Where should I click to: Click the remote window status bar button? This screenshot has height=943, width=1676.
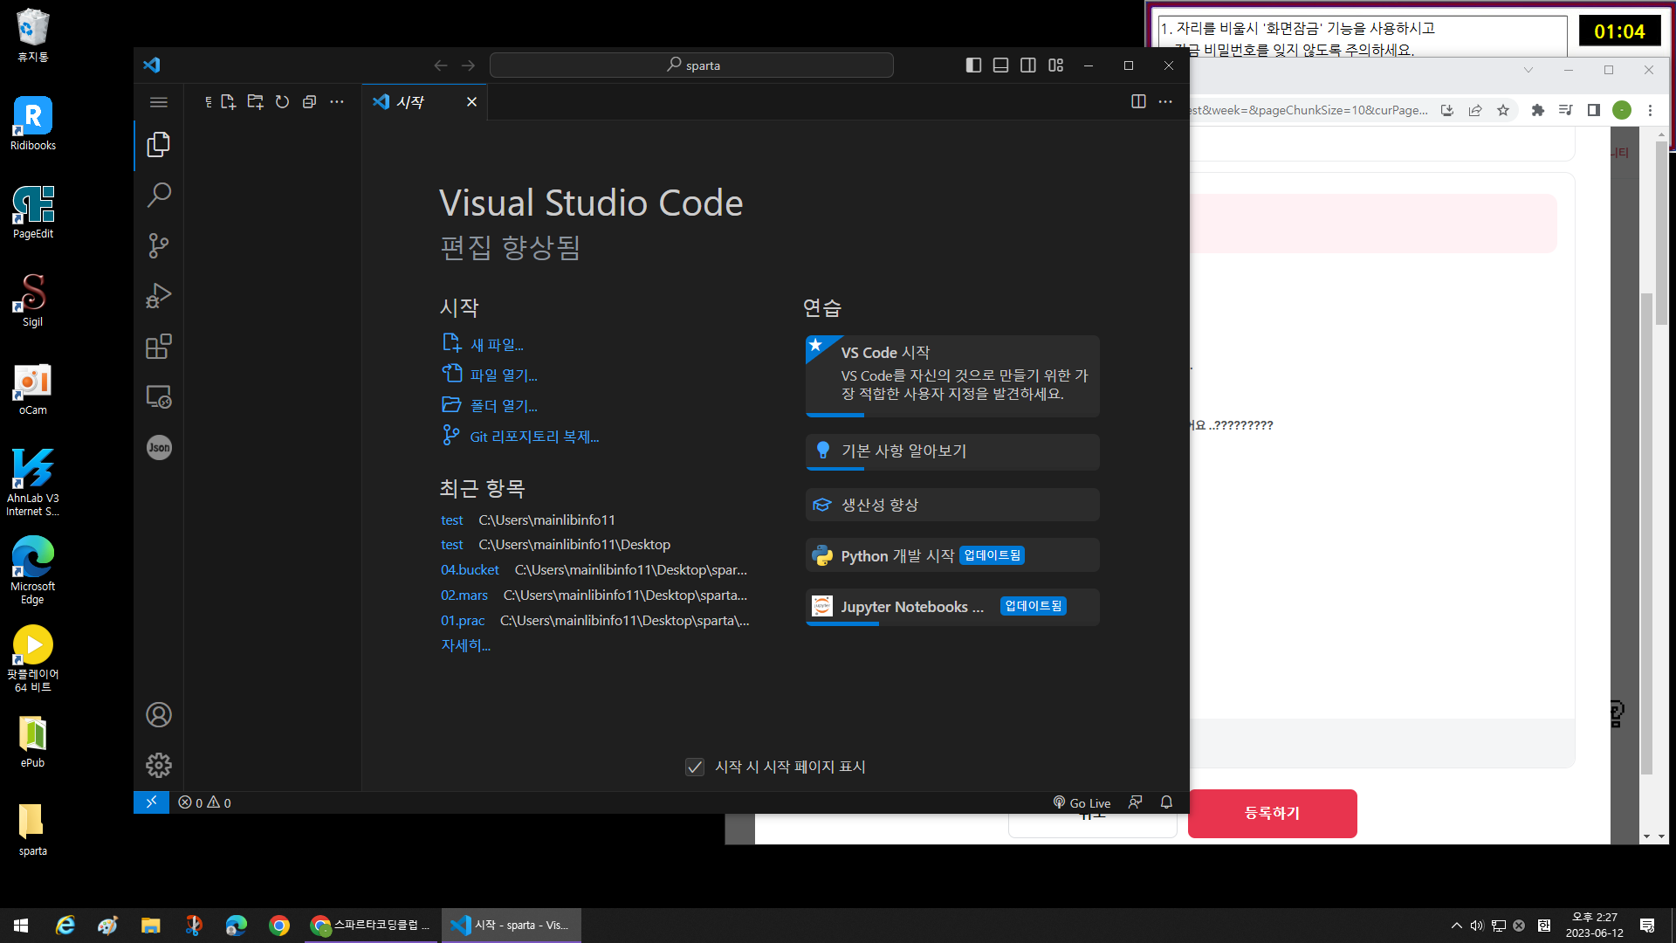click(151, 802)
